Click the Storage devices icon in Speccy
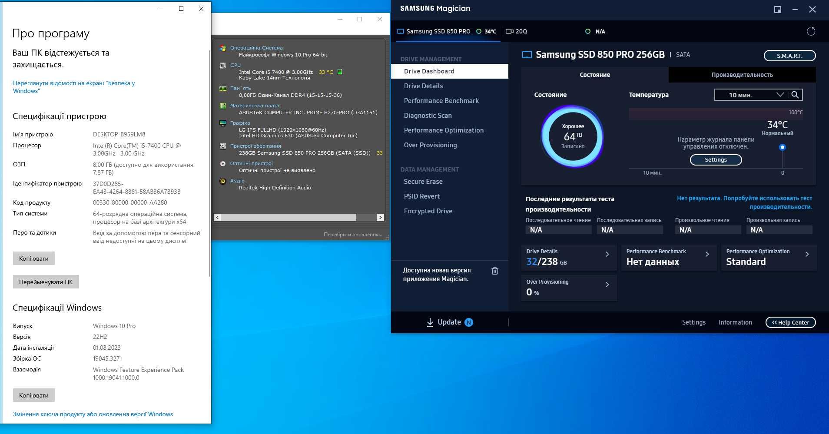The image size is (829, 434). (x=223, y=146)
